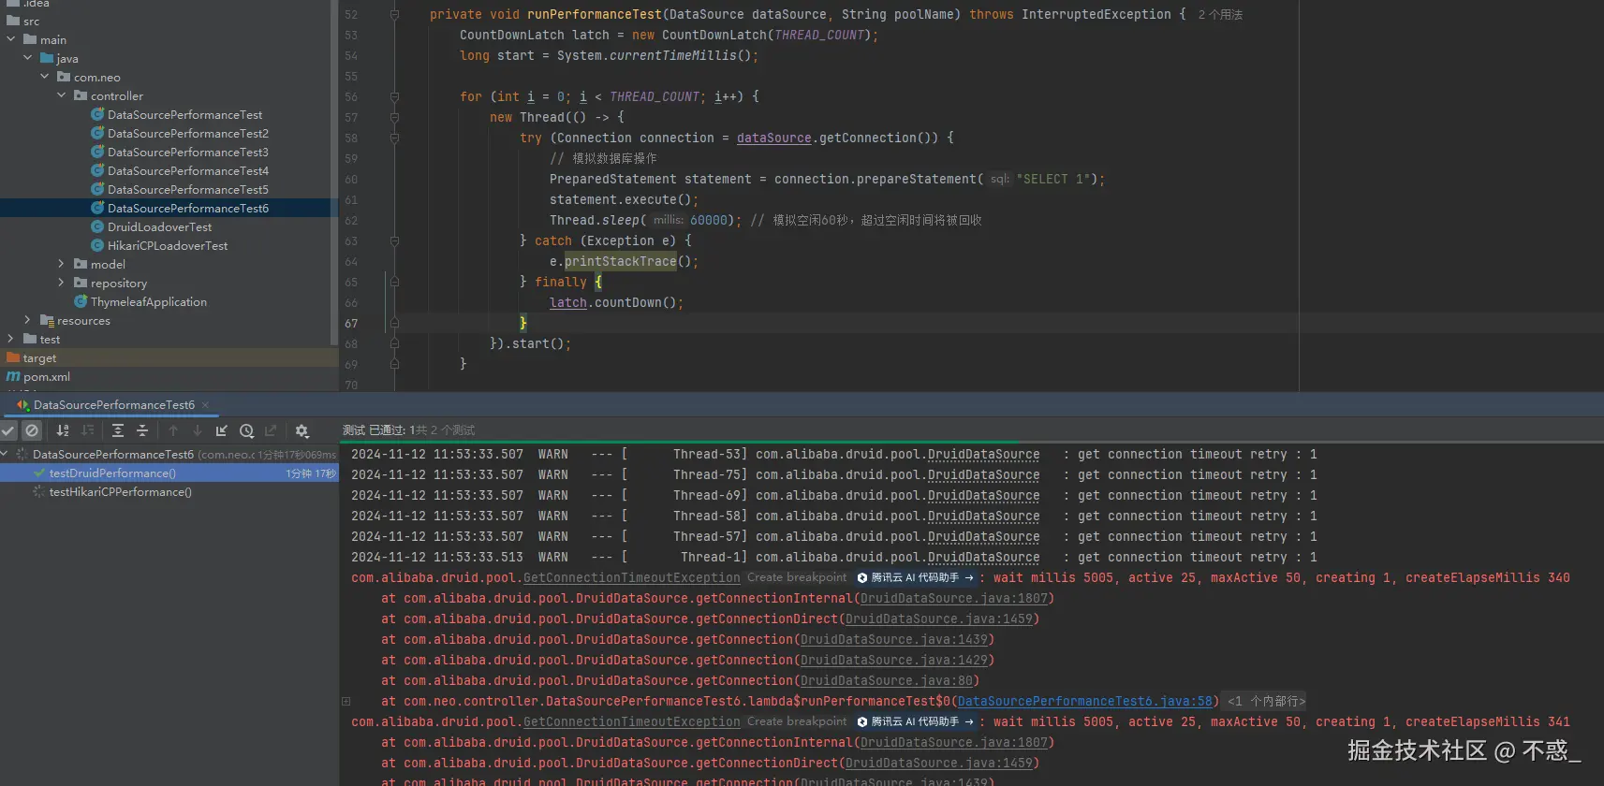Open first DruidDataSource.java:1459 stack link
Image resolution: width=1604 pixels, height=786 pixels.
click(x=938, y=619)
